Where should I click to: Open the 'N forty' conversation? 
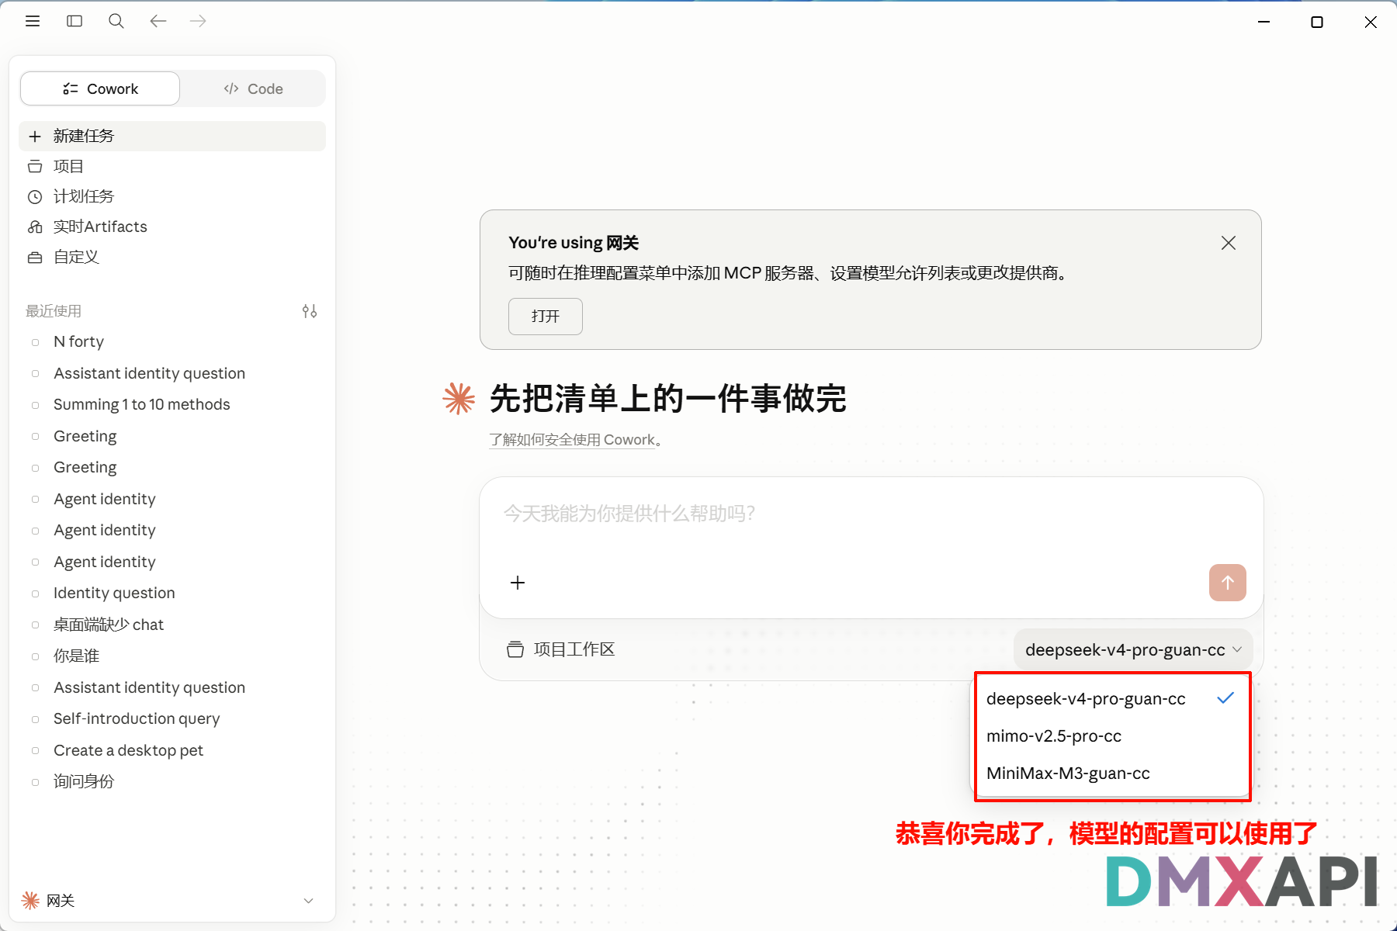[x=172, y=341]
